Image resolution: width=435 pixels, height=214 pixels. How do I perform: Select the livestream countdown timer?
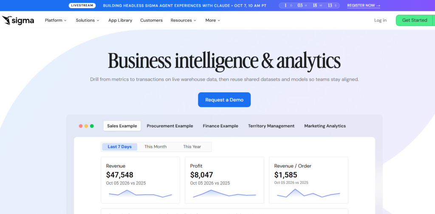[309, 5]
